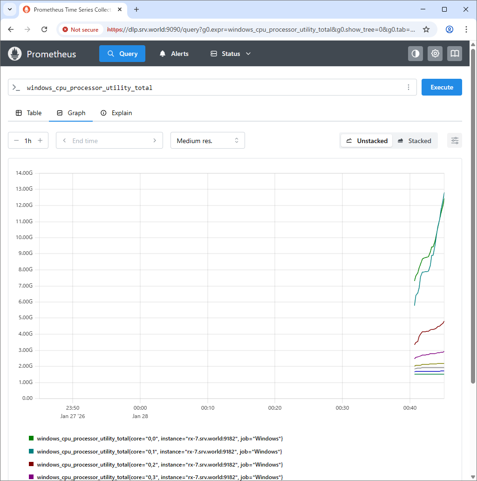Toggle the dark/light theme icon

click(x=416, y=54)
